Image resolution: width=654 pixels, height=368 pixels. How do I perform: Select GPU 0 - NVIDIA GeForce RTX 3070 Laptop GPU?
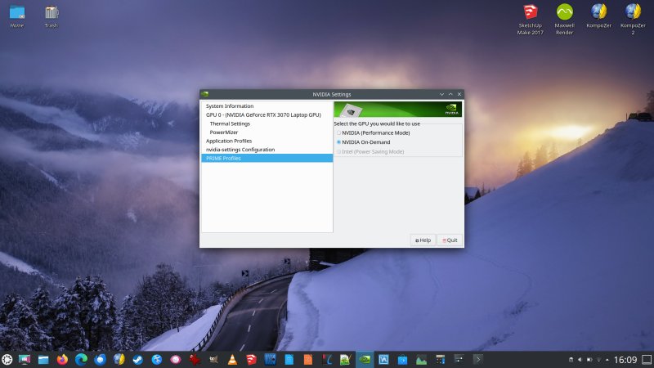click(263, 114)
